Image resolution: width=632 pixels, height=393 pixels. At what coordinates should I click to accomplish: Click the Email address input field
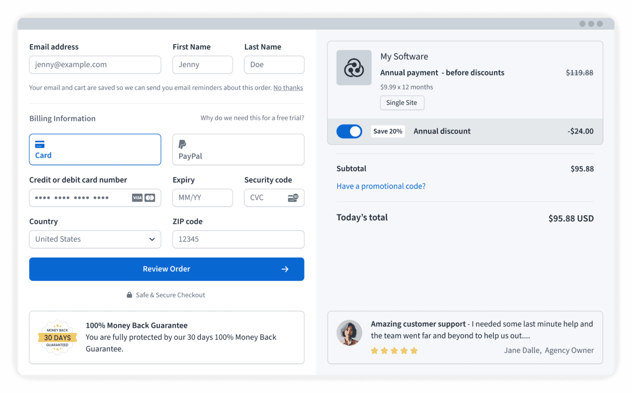pos(95,65)
